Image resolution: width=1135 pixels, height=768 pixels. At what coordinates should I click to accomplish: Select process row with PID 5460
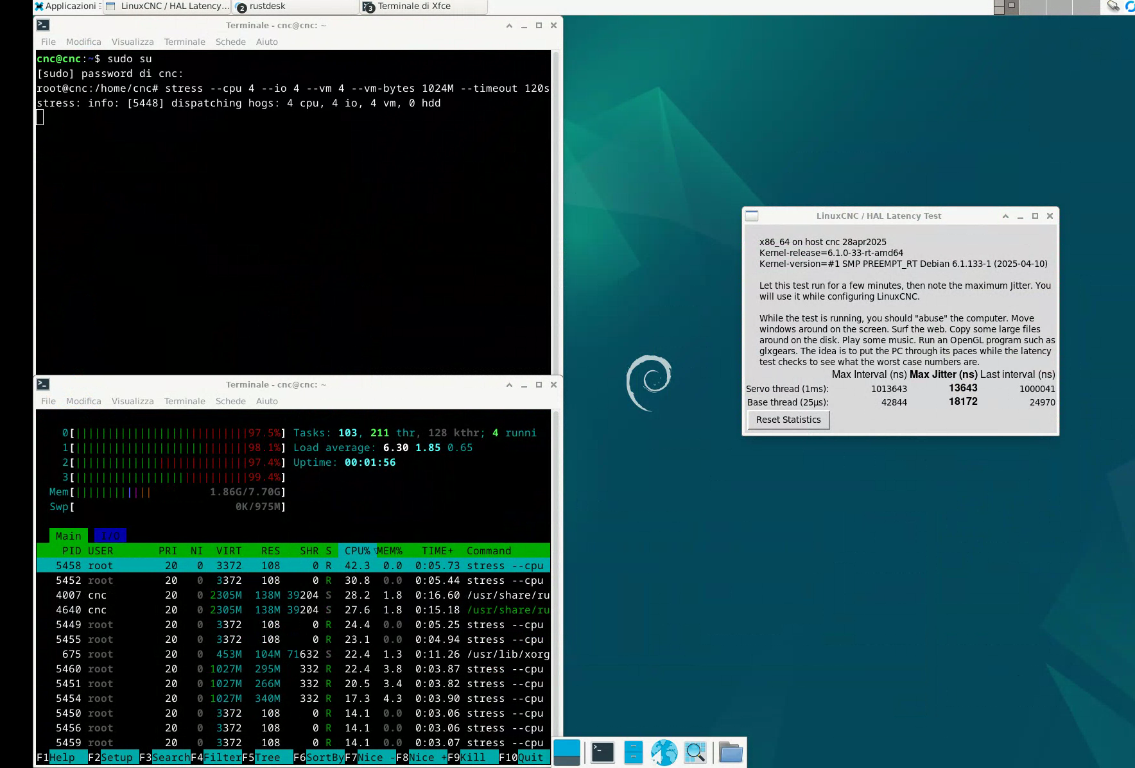[293, 669]
